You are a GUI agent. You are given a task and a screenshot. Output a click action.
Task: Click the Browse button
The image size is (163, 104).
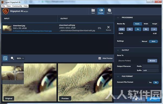point(152,61)
